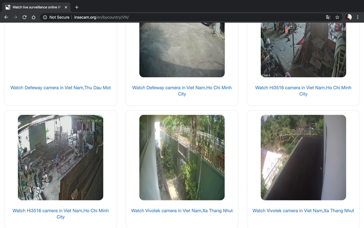Click the forward navigation arrow
This screenshot has width=364, height=228.
pos(15,17)
